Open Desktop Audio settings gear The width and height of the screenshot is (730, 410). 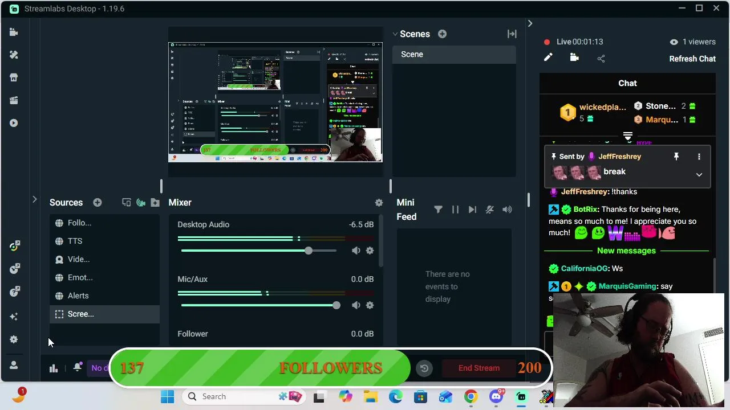tap(370, 251)
